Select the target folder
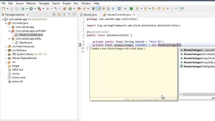 16,66
